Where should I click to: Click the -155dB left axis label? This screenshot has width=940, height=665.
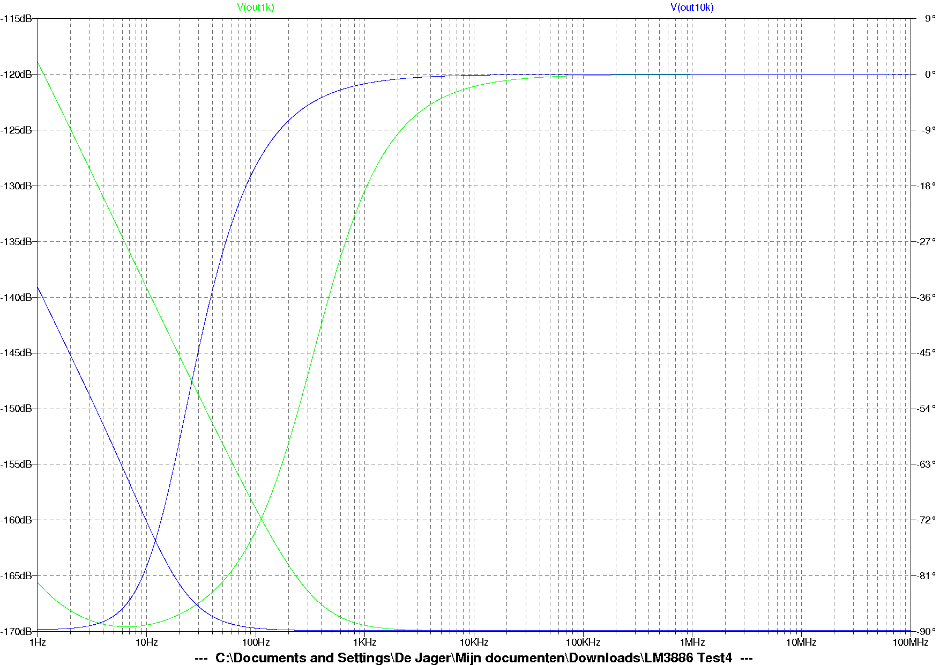[16, 464]
